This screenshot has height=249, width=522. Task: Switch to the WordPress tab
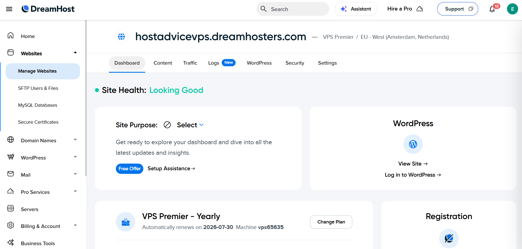(259, 63)
